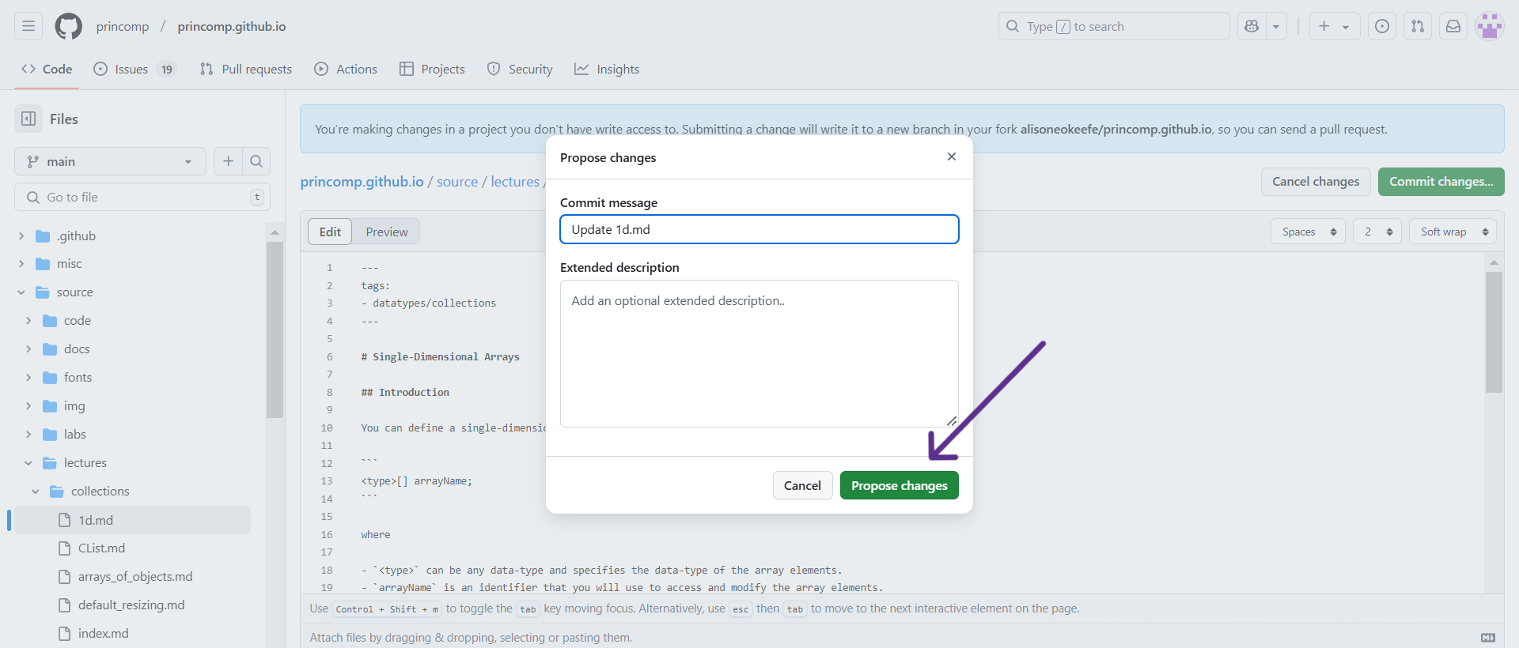
Task: Click the Commit message input field
Action: (759, 229)
